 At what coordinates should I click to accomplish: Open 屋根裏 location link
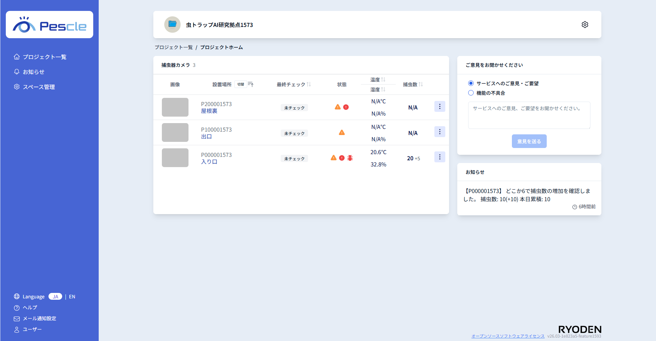coord(209,111)
